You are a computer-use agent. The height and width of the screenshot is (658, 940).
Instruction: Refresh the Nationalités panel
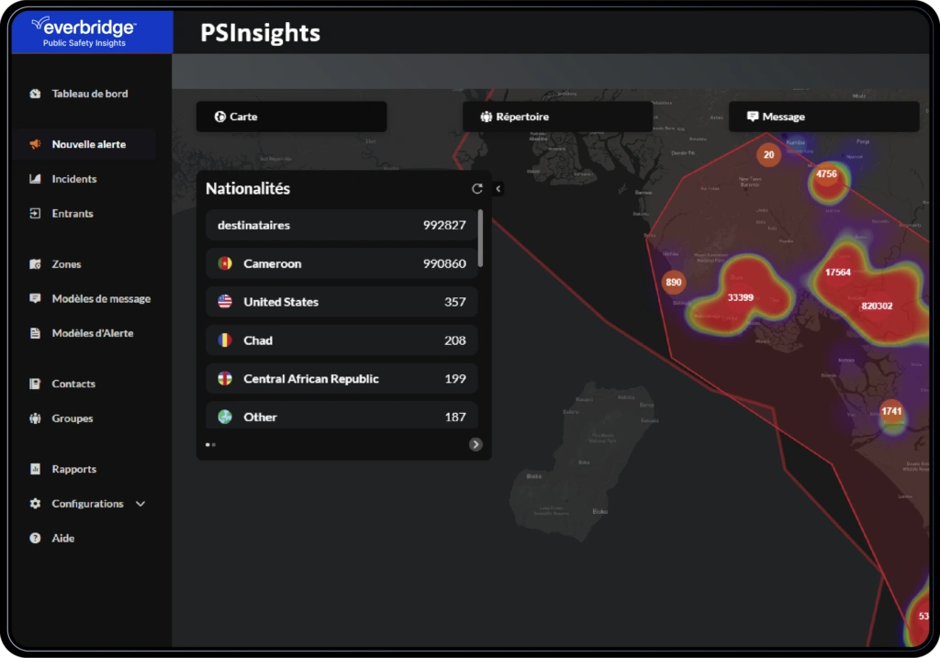coord(477,189)
